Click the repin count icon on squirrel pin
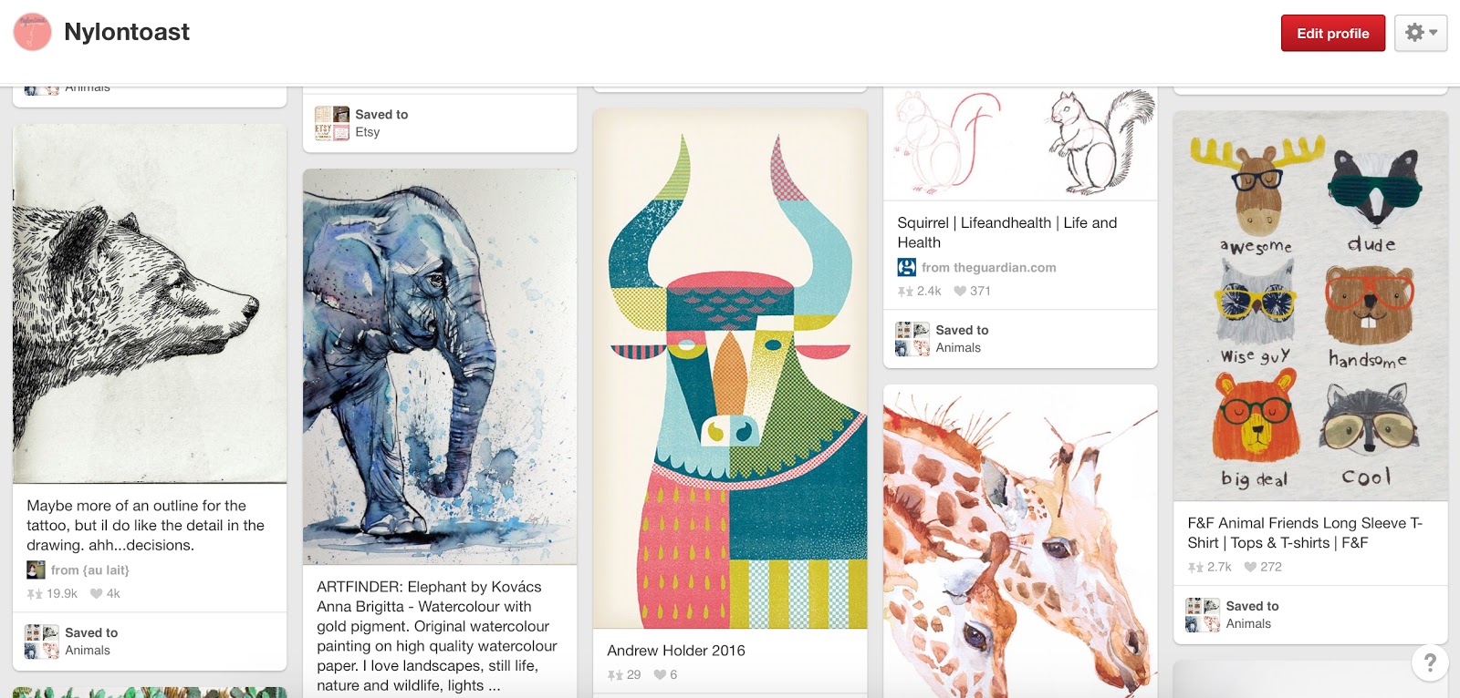Screen dimensions: 1460x698 click(x=905, y=291)
